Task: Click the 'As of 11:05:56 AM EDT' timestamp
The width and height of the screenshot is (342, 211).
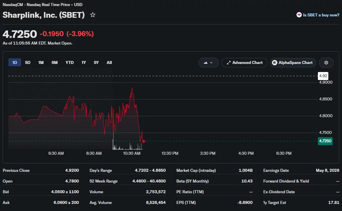Action: pyautogui.click(x=38, y=43)
